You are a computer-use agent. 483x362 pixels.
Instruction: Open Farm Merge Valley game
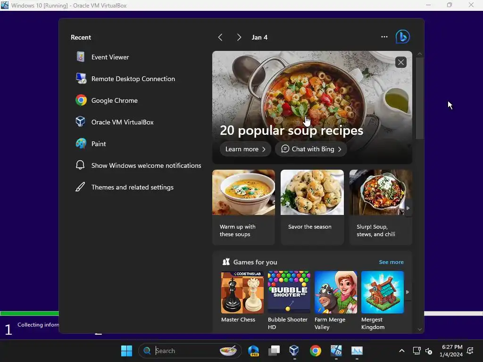335,301
